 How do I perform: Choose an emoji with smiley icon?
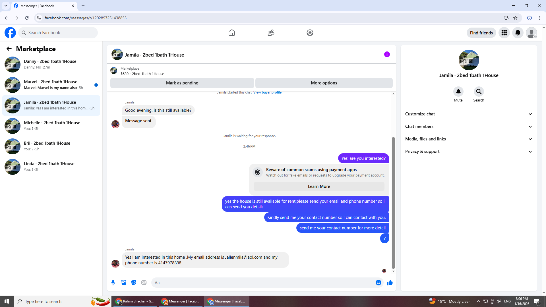(378, 283)
